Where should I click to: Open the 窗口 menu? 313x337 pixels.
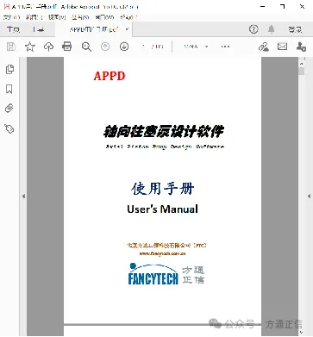coord(104,17)
